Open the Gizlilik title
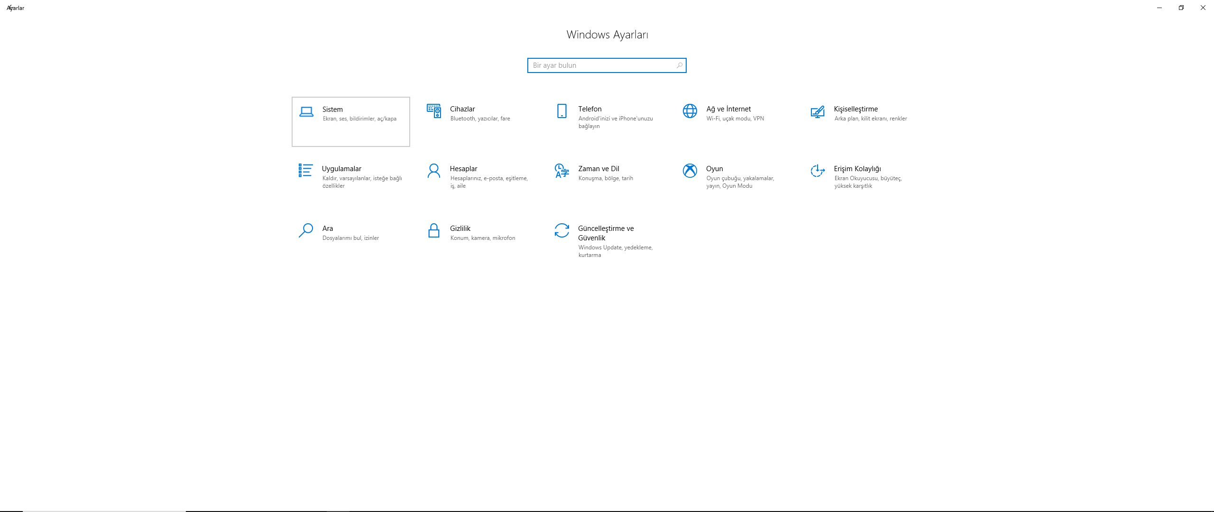Screen dimensions: 1214x512 coord(460,229)
